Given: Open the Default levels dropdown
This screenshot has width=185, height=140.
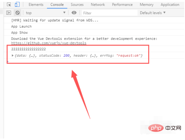Looking at the screenshot, I should coord(153,13).
